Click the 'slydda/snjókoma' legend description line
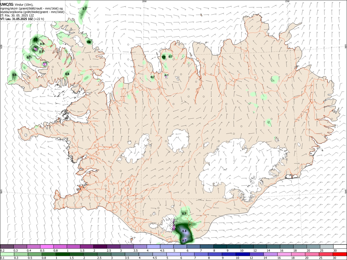This screenshot has width=347, height=260. point(32,12)
